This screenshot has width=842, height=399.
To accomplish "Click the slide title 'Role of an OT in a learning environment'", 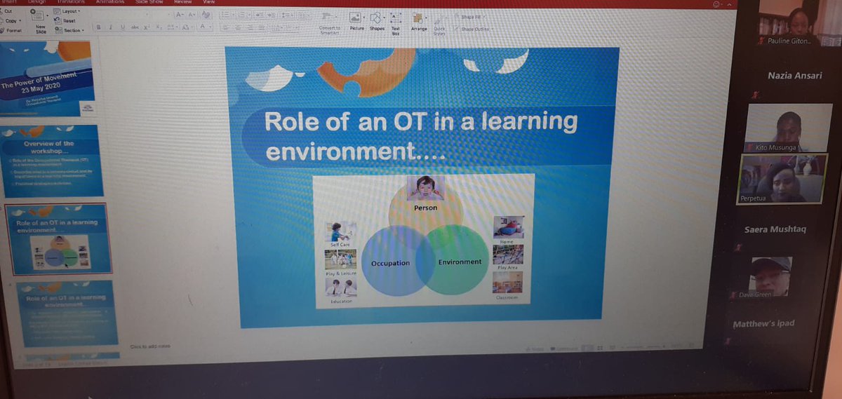I will pyautogui.click(x=420, y=134).
